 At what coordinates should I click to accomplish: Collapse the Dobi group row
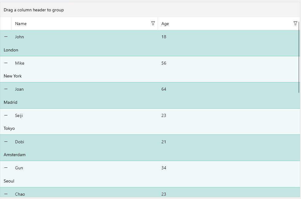pyautogui.click(x=6, y=141)
